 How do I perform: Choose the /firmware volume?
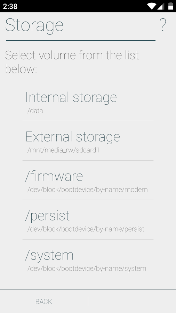tap(88, 180)
